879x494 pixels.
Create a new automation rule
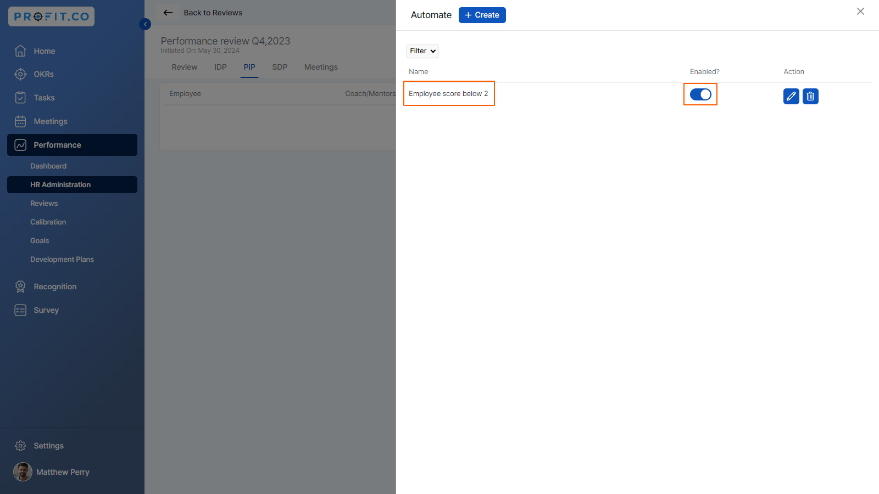tap(482, 15)
